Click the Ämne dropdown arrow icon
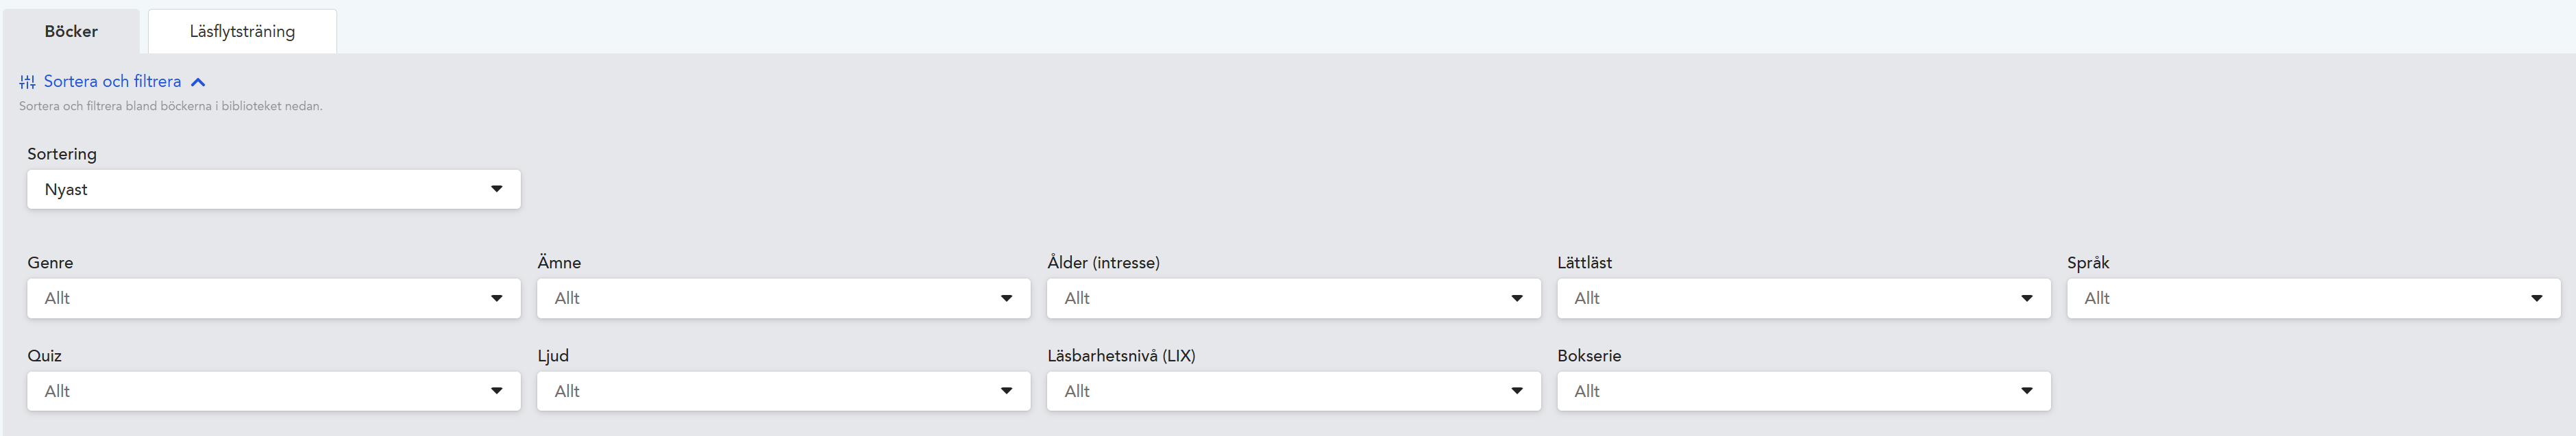The width and height of the screenshot is (2576, 436). 1007,298
